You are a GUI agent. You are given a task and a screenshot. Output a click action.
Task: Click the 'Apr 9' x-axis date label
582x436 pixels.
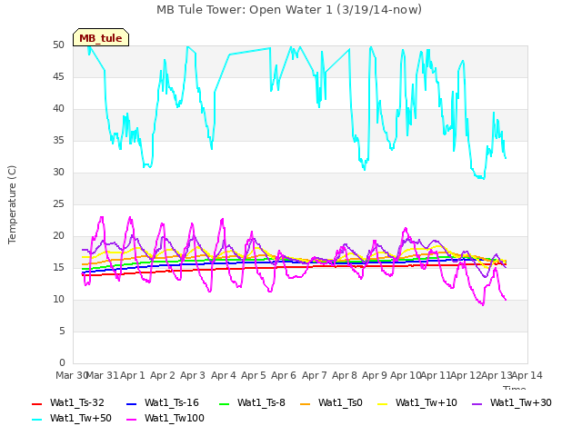[x=375, y=375]
